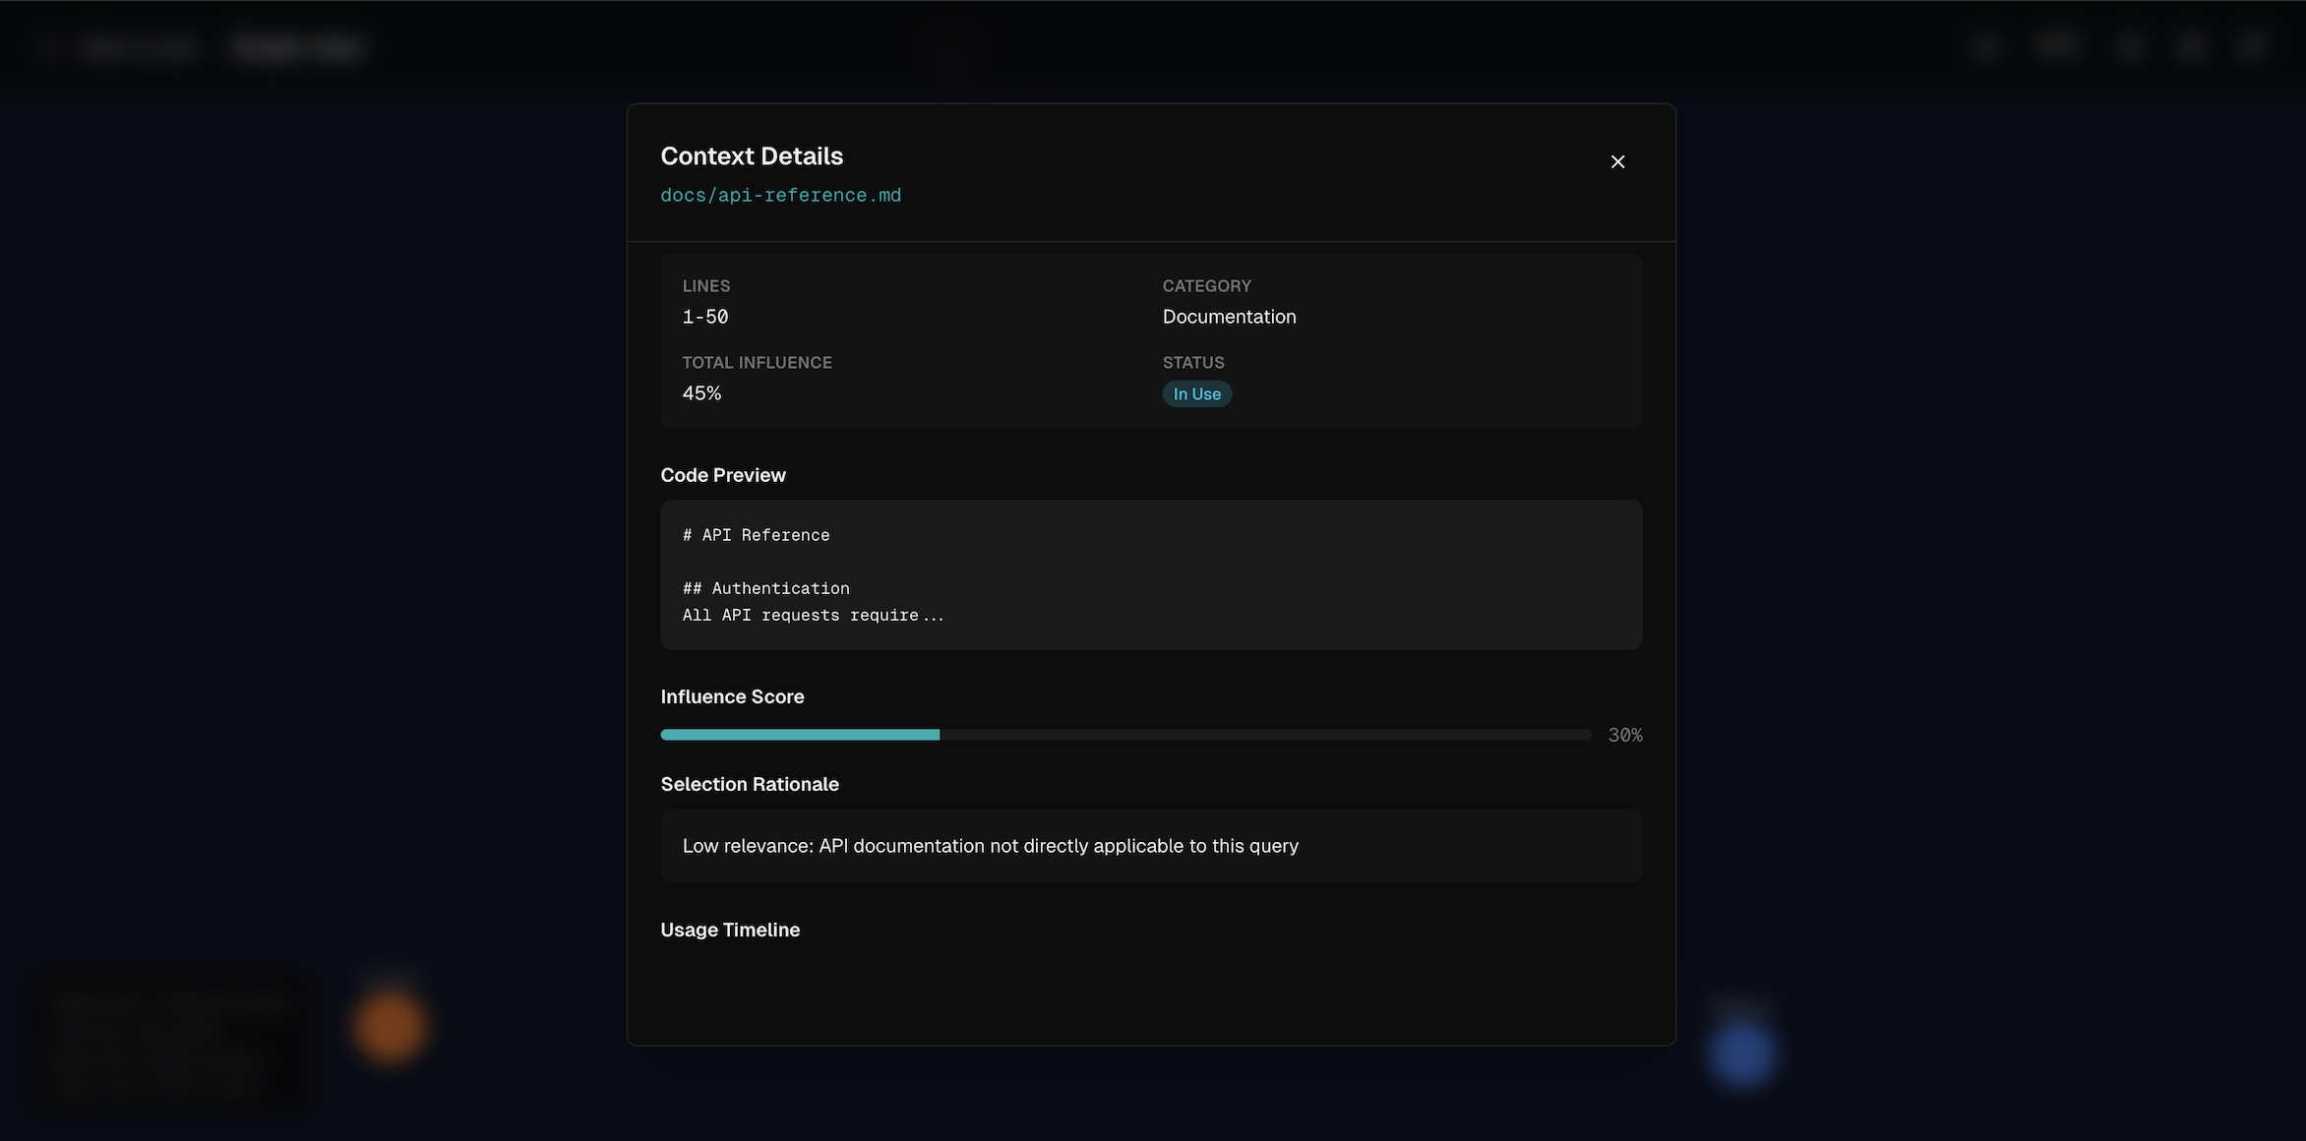
Task: Open the docs/api-reference.md file link
Action: [x=780, y=196]
